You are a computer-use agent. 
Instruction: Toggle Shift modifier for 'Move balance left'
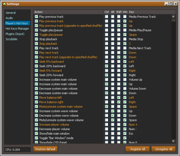click(119, 98)
